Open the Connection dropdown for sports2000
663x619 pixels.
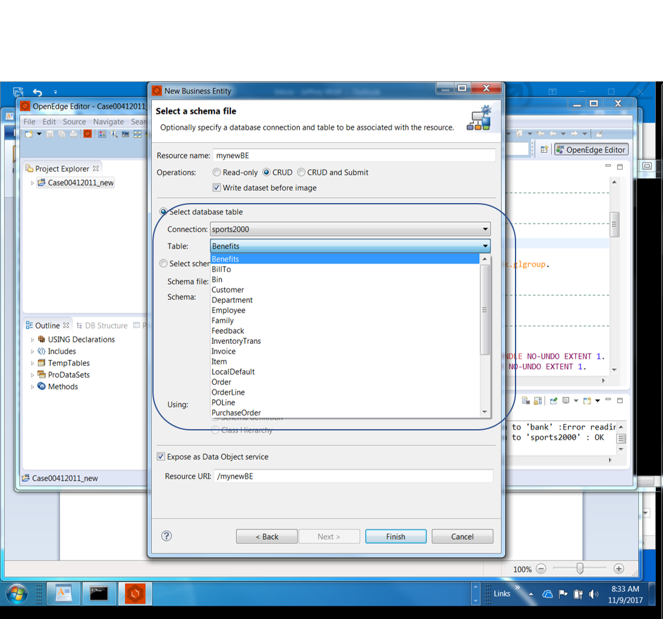pos(485,229)
